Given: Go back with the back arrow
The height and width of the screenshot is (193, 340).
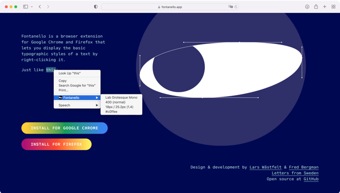Looking at the screenshot, I should 40,7.
